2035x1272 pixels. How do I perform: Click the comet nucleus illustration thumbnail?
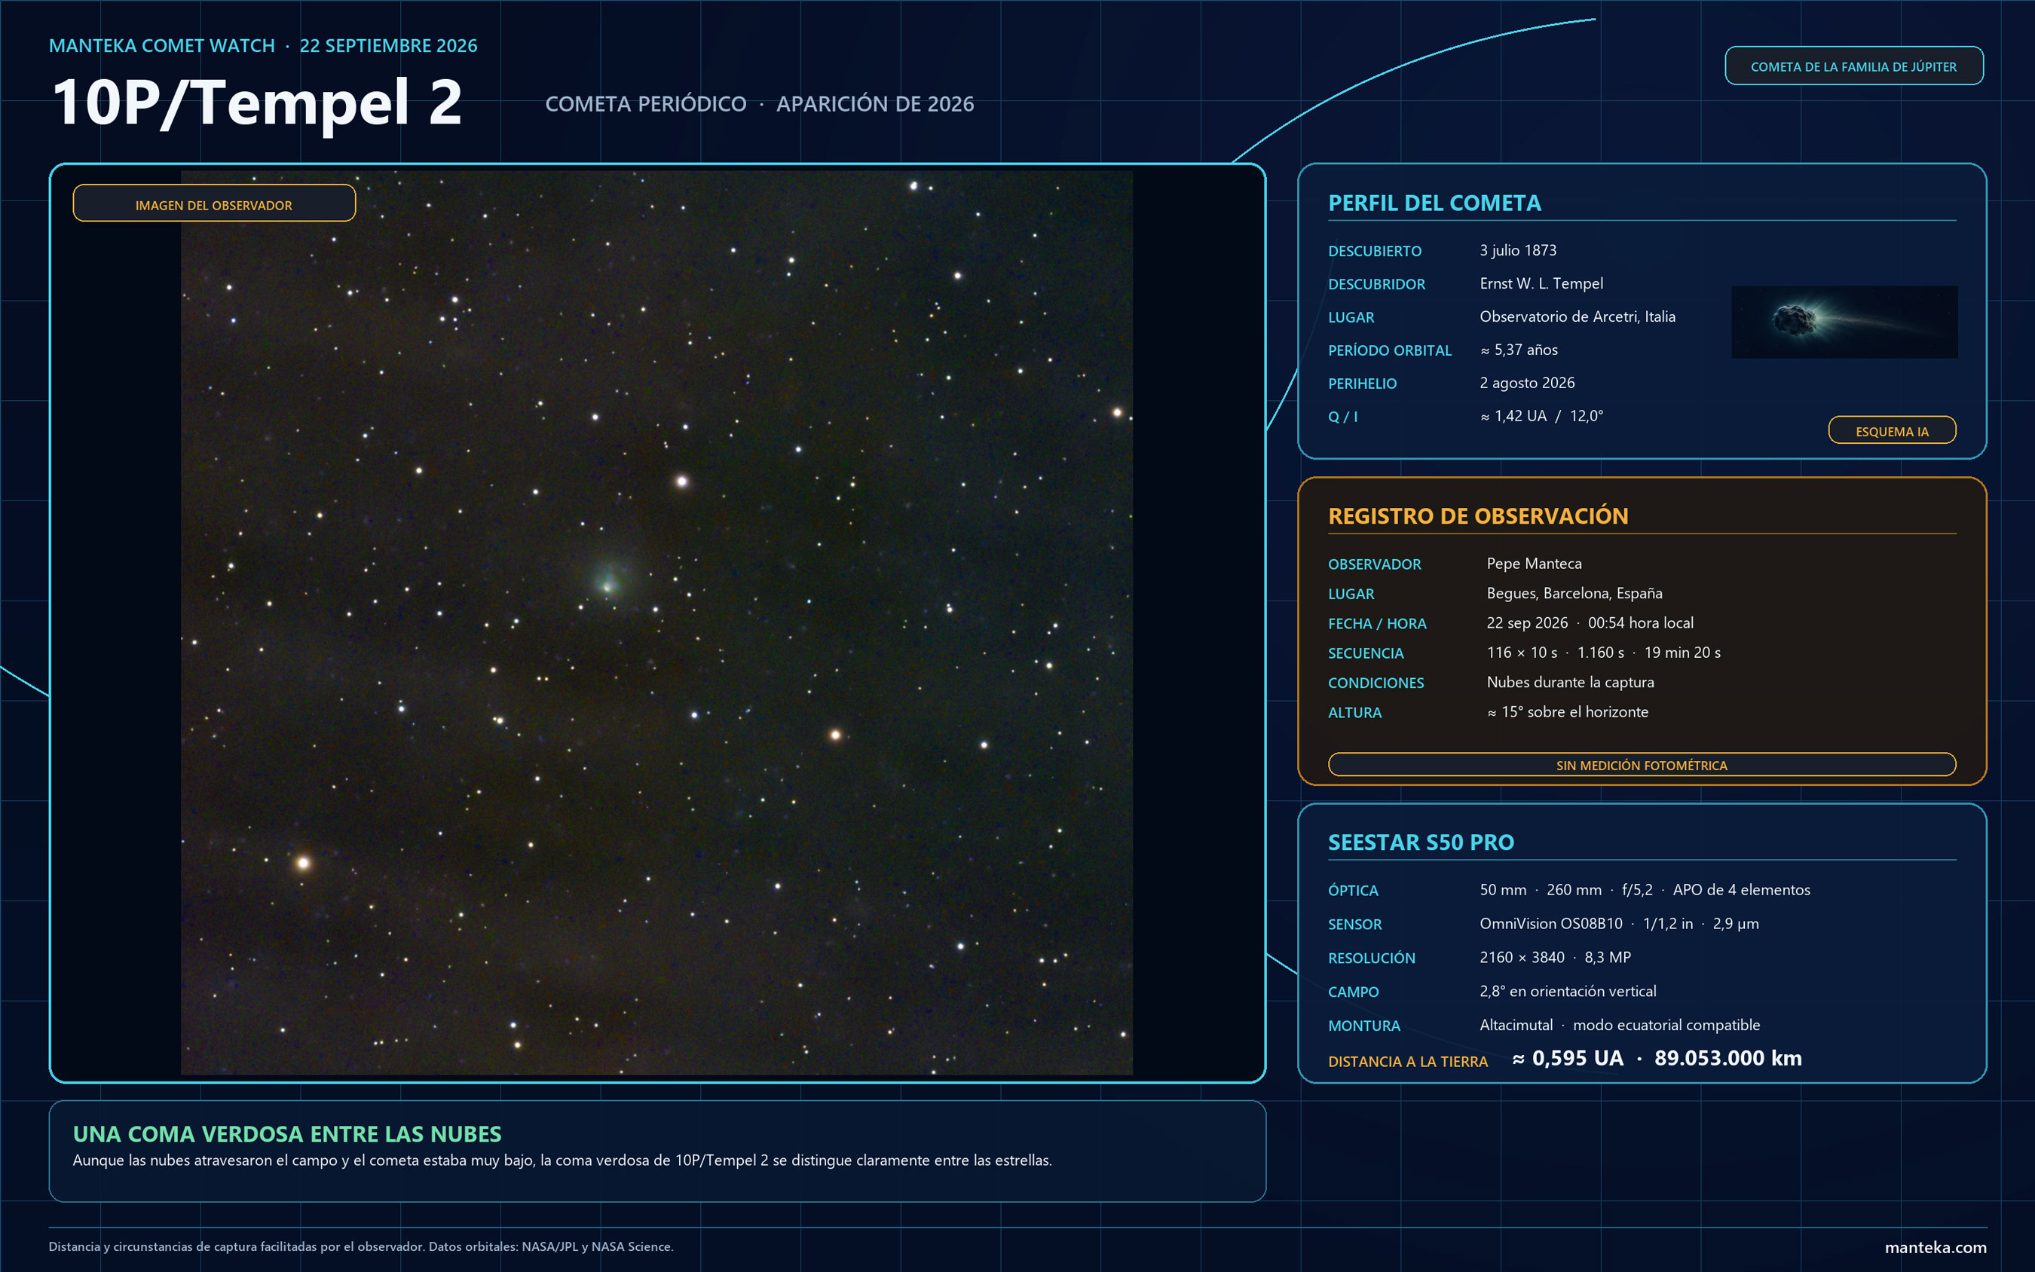tap(1844, 321)
